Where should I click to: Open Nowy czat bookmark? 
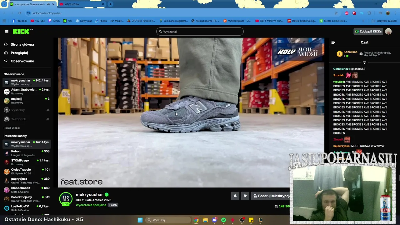pyautogui.click(x=84, y=21)
